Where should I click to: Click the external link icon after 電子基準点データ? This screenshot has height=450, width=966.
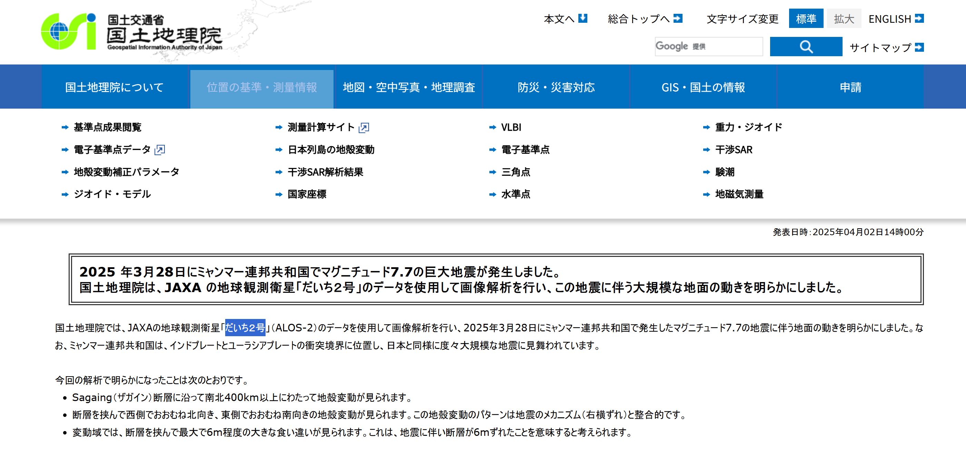point(160,150)
